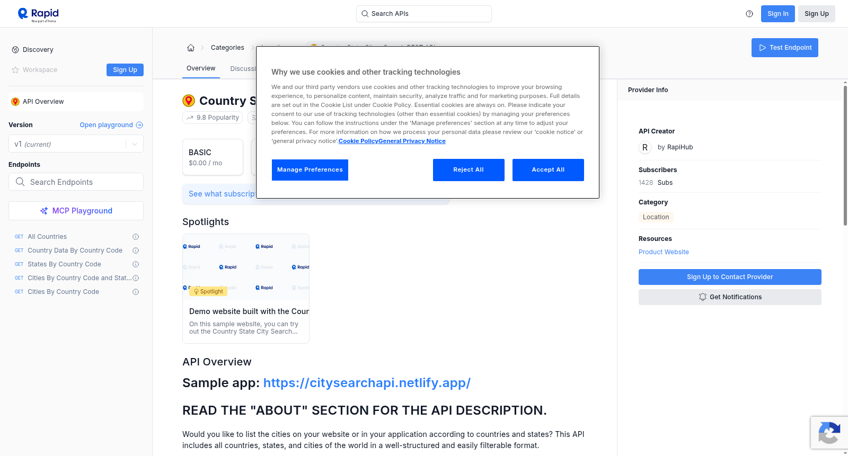Click Get Notifications button
Image resolution: width=848 pixels, height=456 pixels.
point(730,297)
